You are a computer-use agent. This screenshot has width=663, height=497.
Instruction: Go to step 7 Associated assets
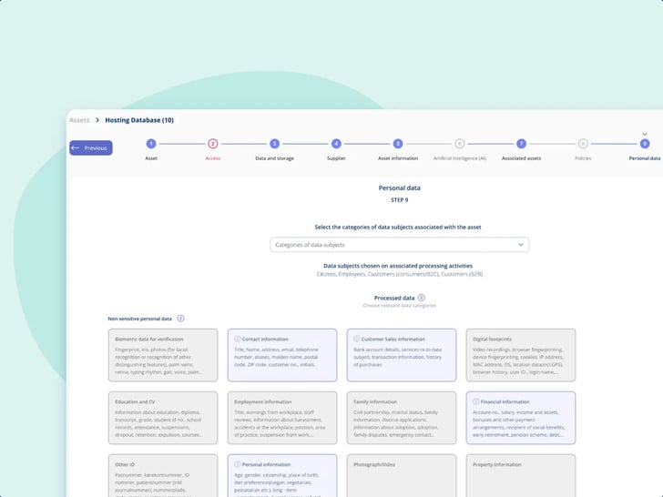pyautogui.click(x=521, y=144)
